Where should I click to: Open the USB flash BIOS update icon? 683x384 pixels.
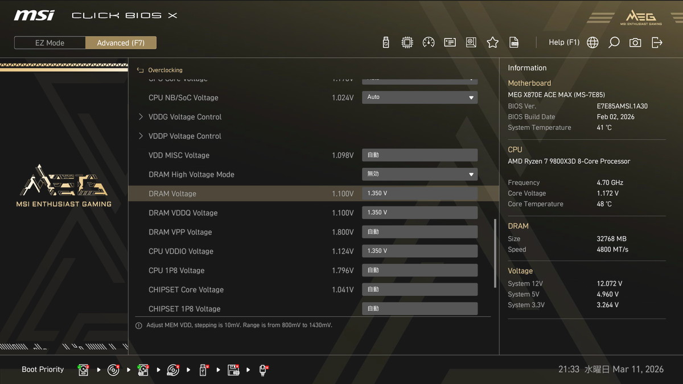coord(386,43)
